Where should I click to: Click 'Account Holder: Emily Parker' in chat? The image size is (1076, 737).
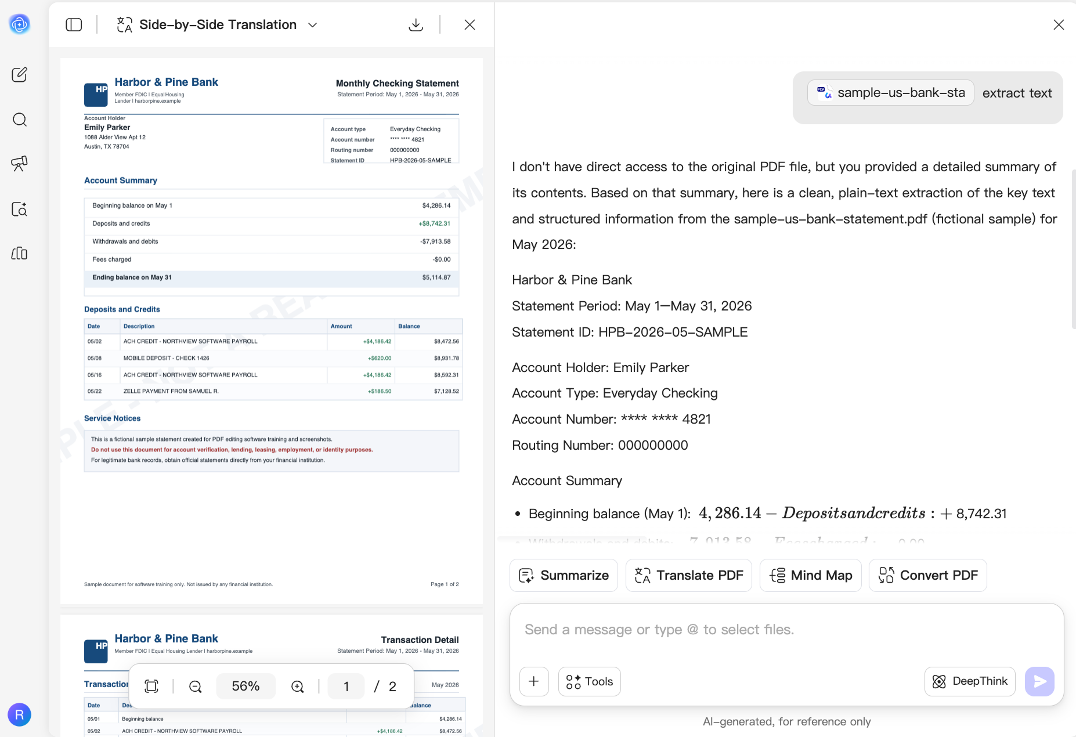pyautogui.click(x=601, y=368)
